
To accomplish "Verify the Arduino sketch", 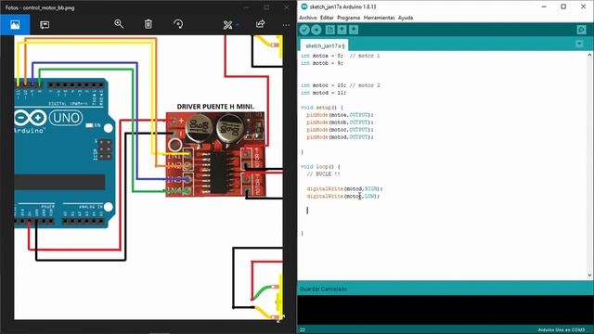I will coord(304,30).
